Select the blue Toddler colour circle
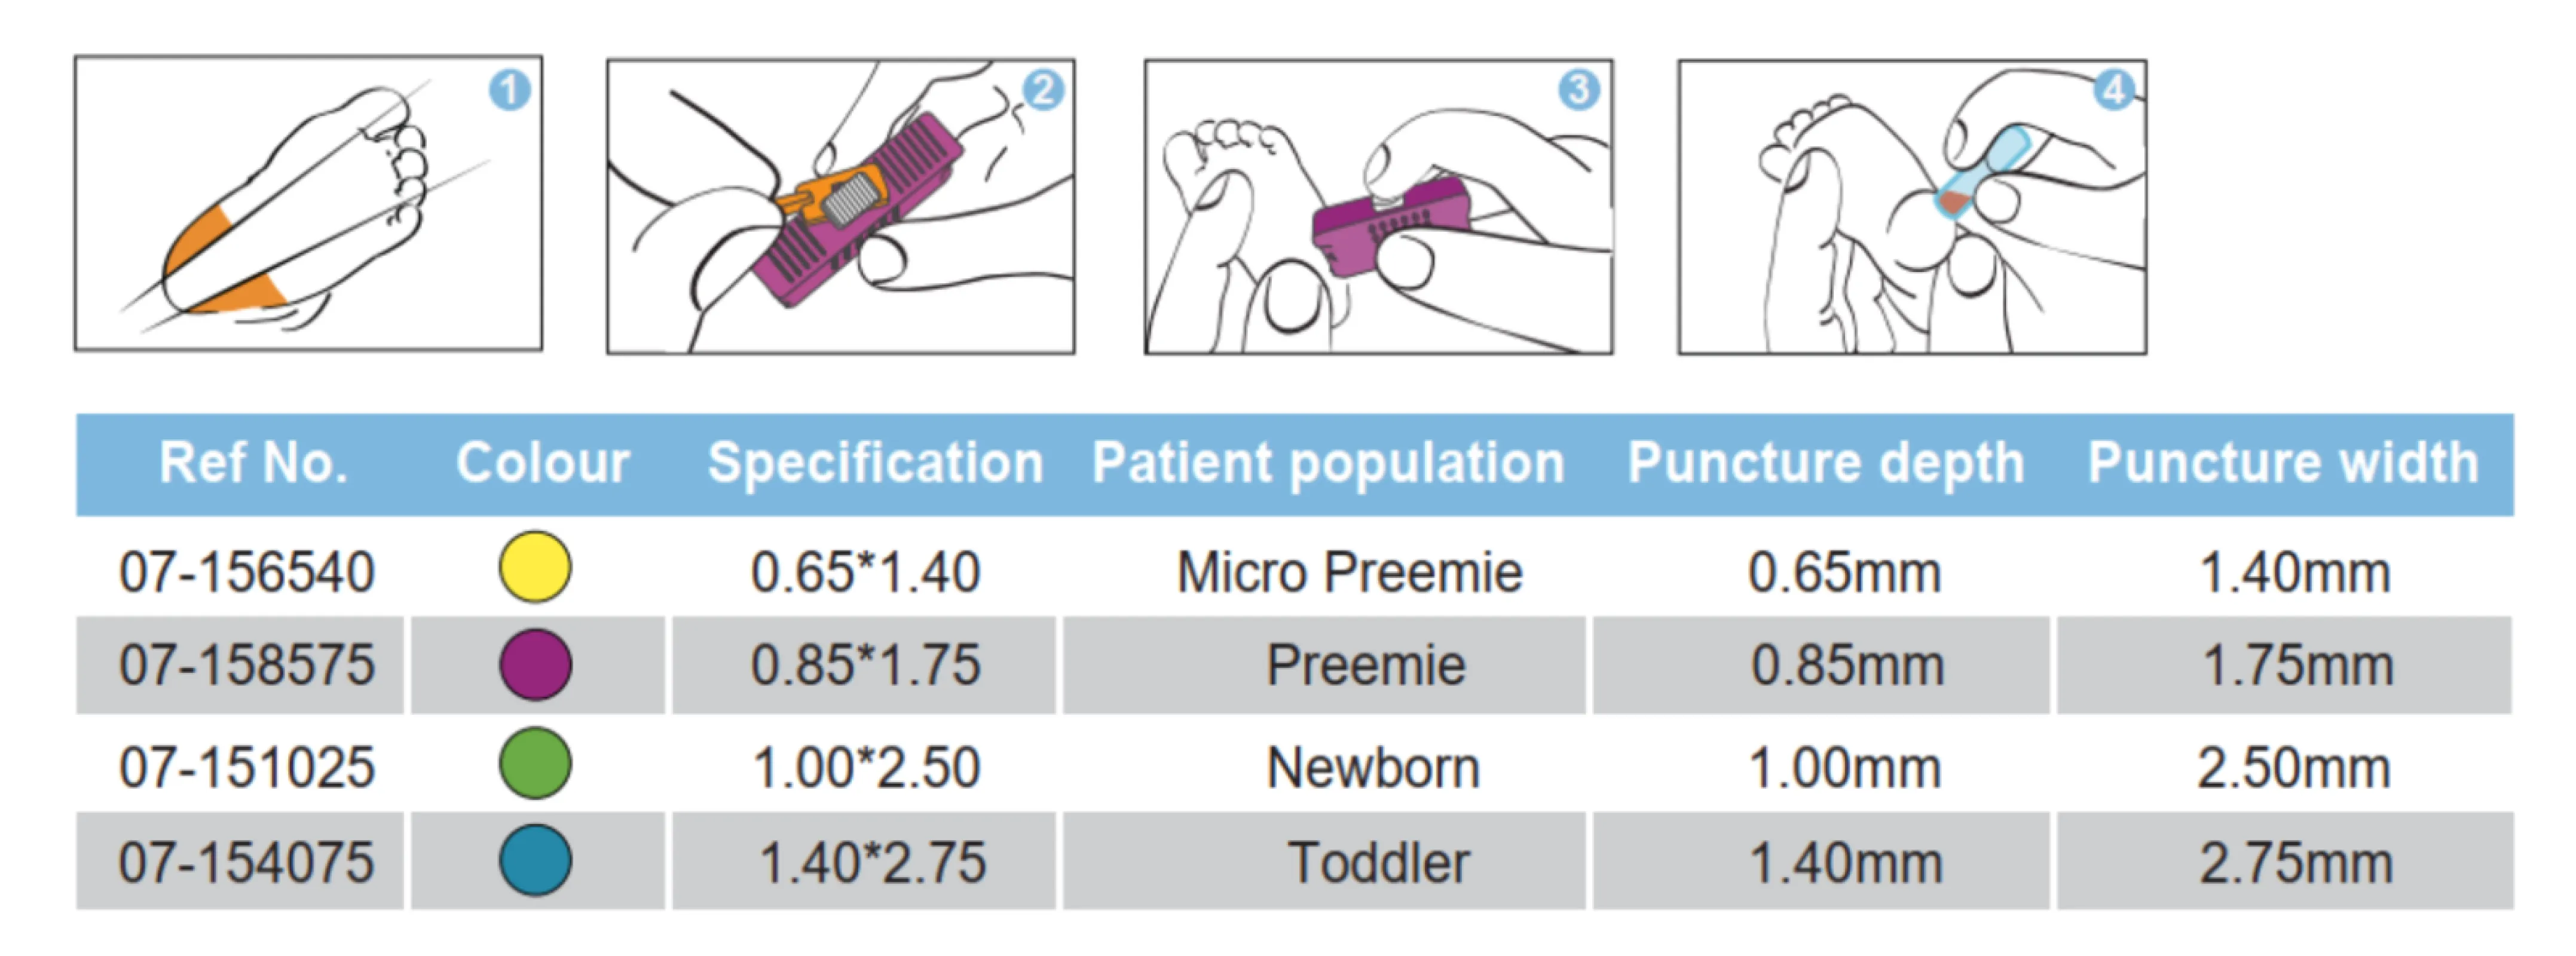Viewport: 2576px width, 956px height. click(535, 860)
